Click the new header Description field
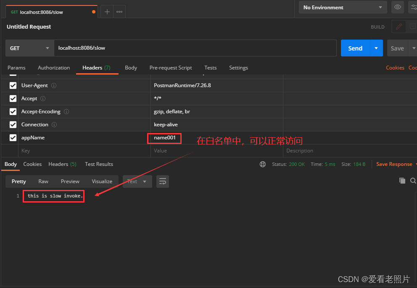Screen dimensions: 417x288 pyautogui.click(x=350, y=151)
